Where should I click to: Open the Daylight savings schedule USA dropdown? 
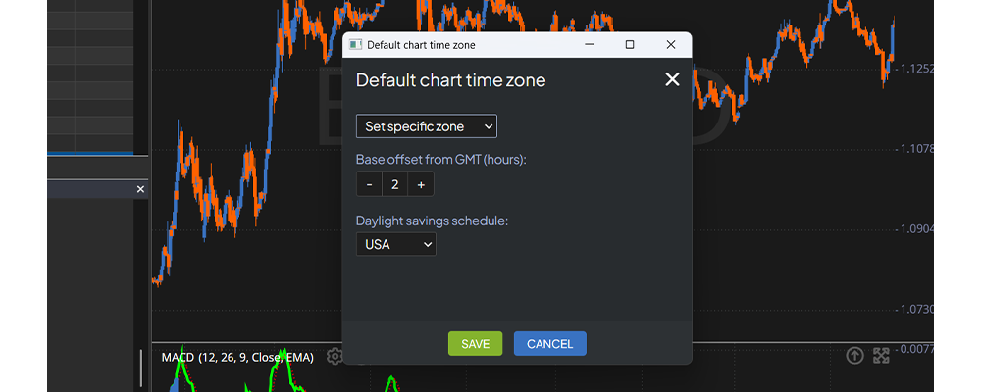396,244
